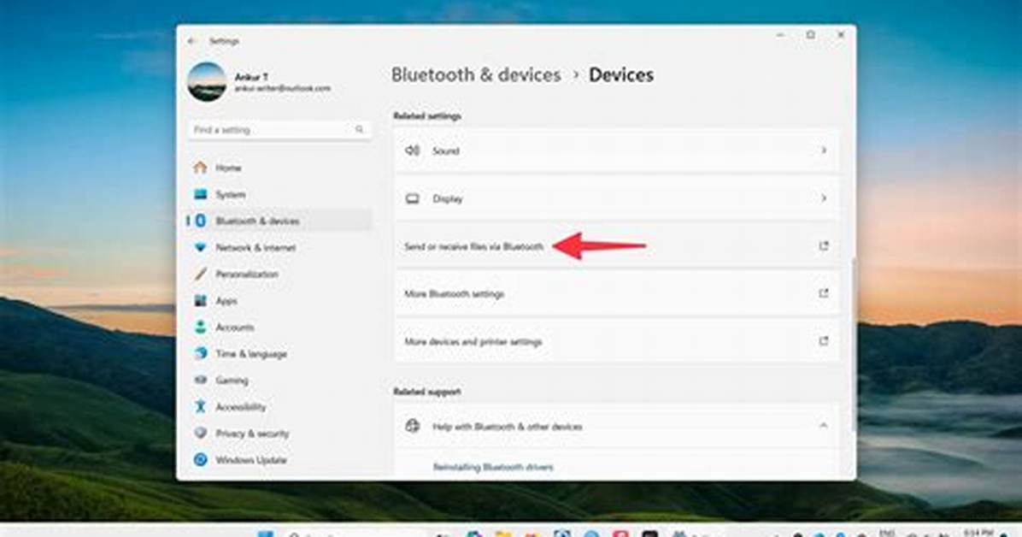Click the Home house icon
The height and width of the screenshot is (537, 1022).
pos(201,168)
